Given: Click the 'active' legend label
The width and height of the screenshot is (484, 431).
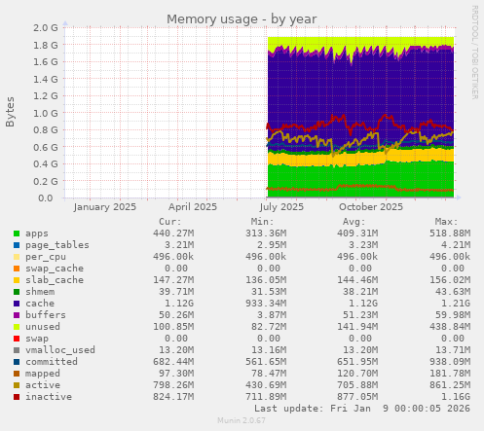Looking at the screenshot, I should 43,385.
